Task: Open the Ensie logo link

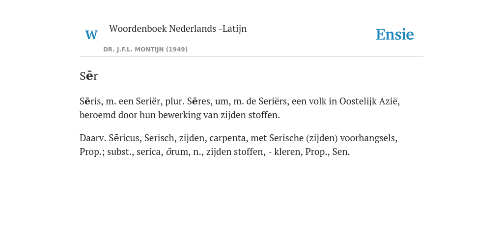Action: coord(395,35)
